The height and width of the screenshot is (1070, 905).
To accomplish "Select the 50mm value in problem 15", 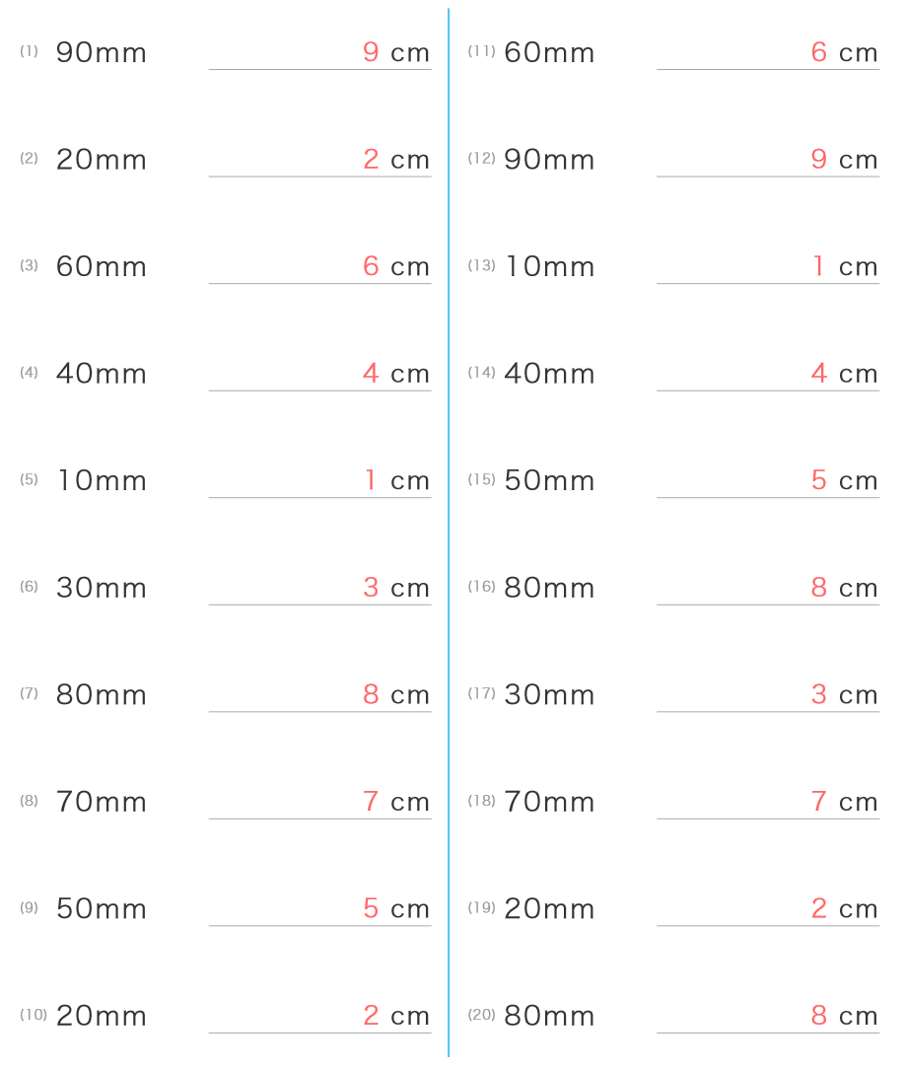I will (x=549, y=480).
